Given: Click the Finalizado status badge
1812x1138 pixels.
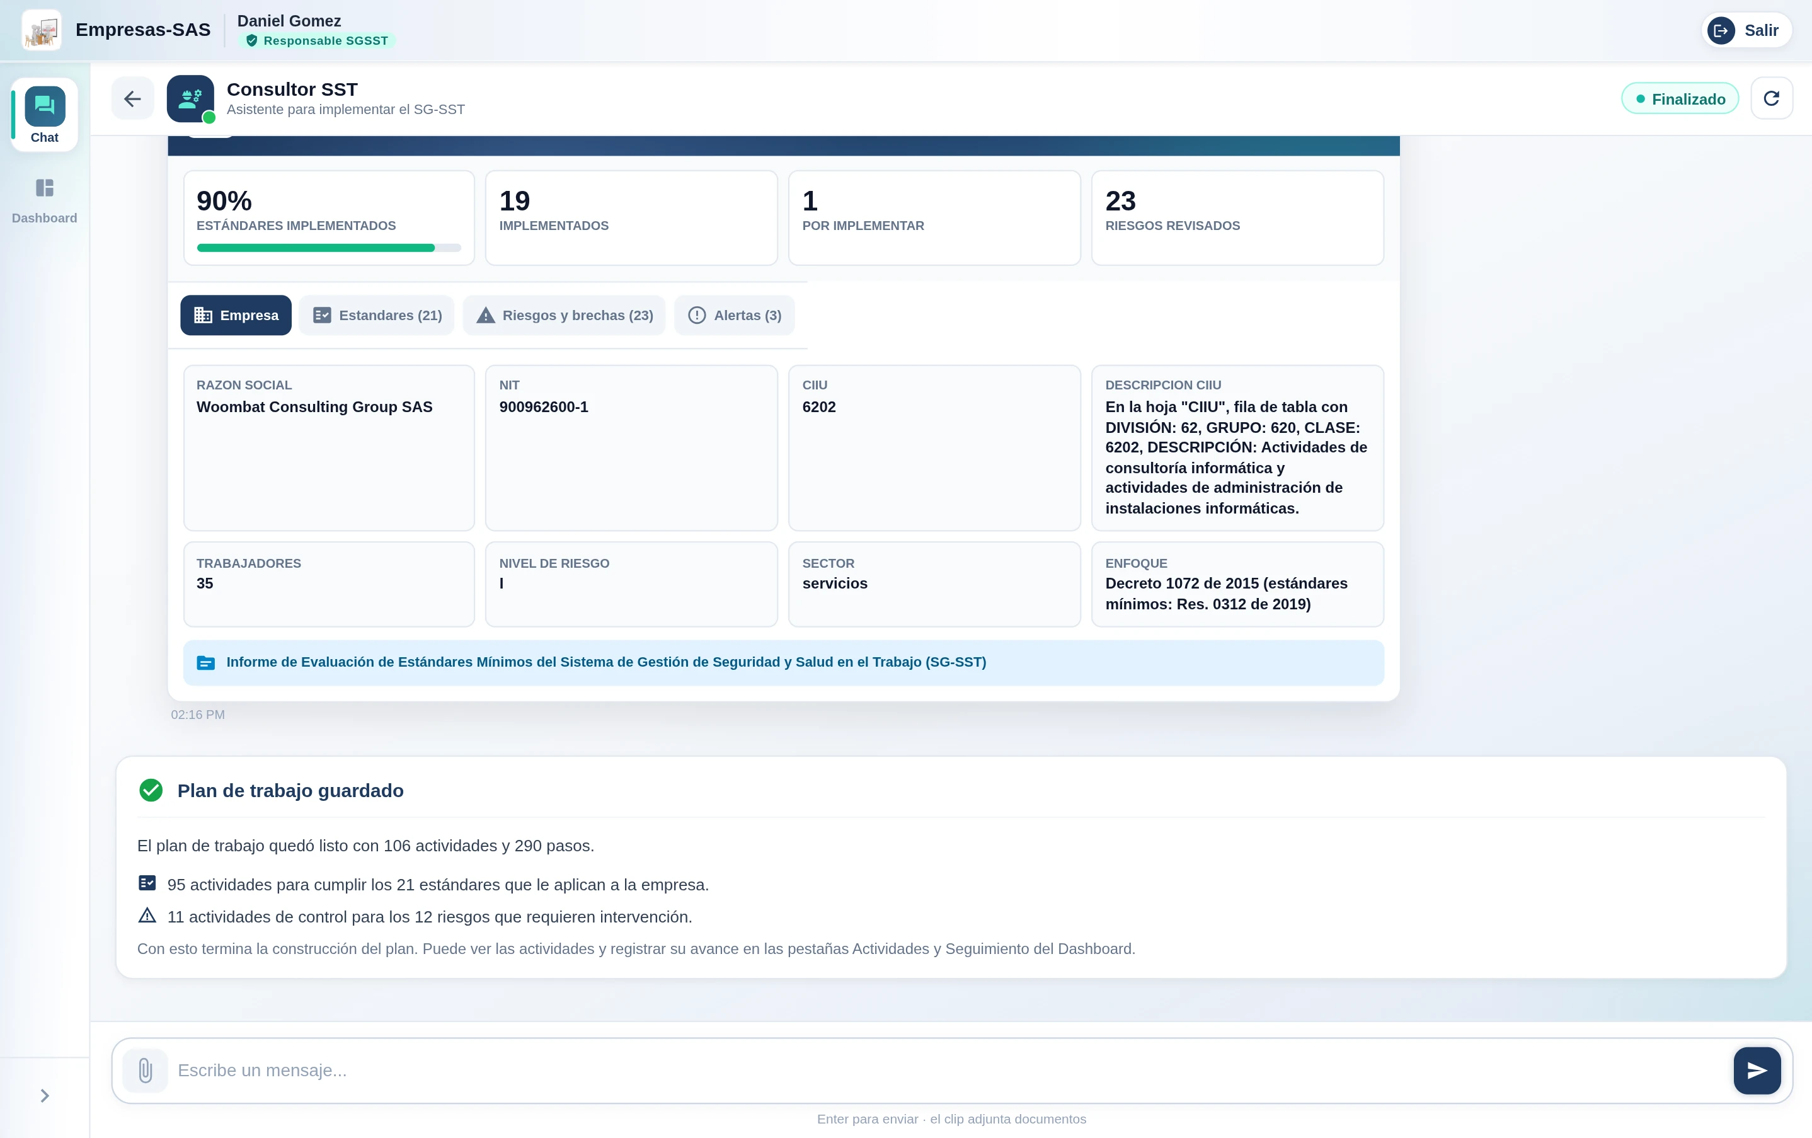Looking at the screenshot, I should tap(1680, 98).
